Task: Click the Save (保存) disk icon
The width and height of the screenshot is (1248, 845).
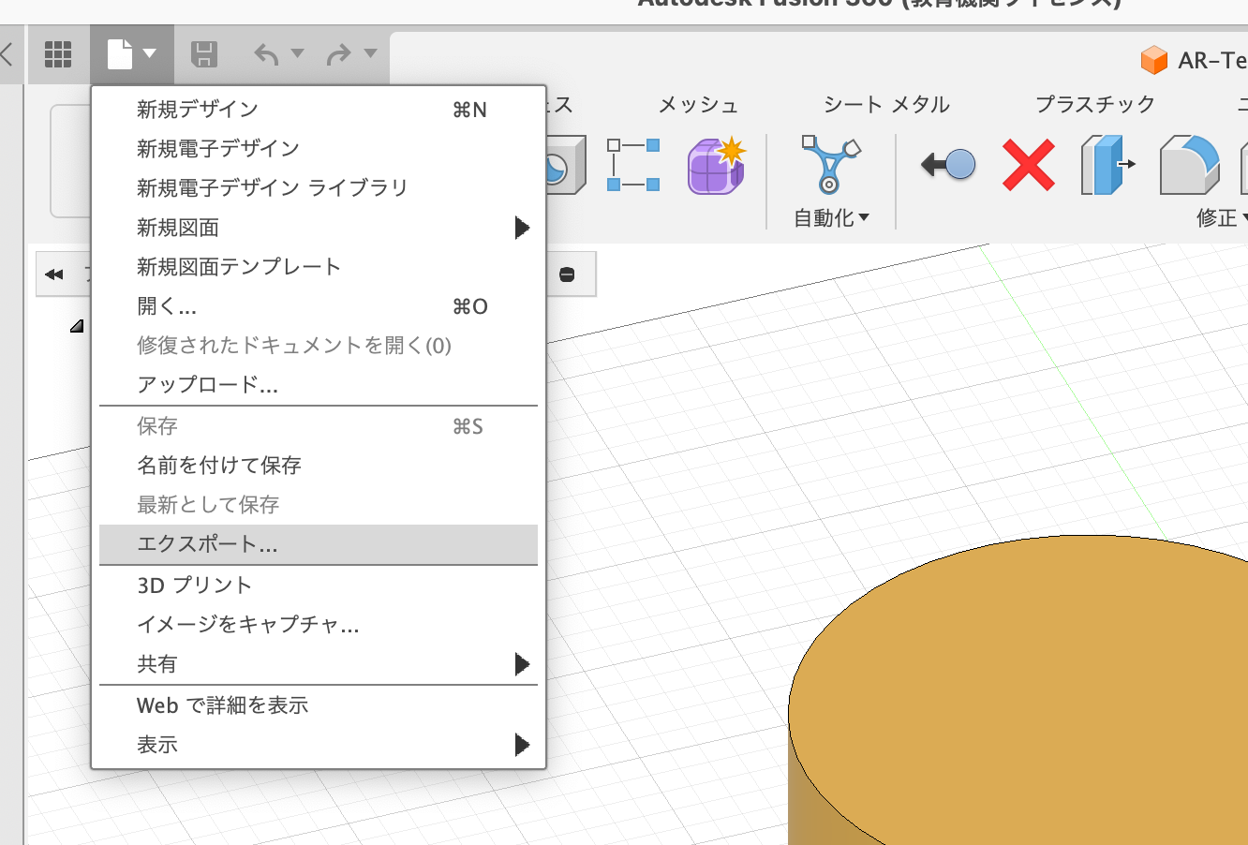Action: [204, 54]
